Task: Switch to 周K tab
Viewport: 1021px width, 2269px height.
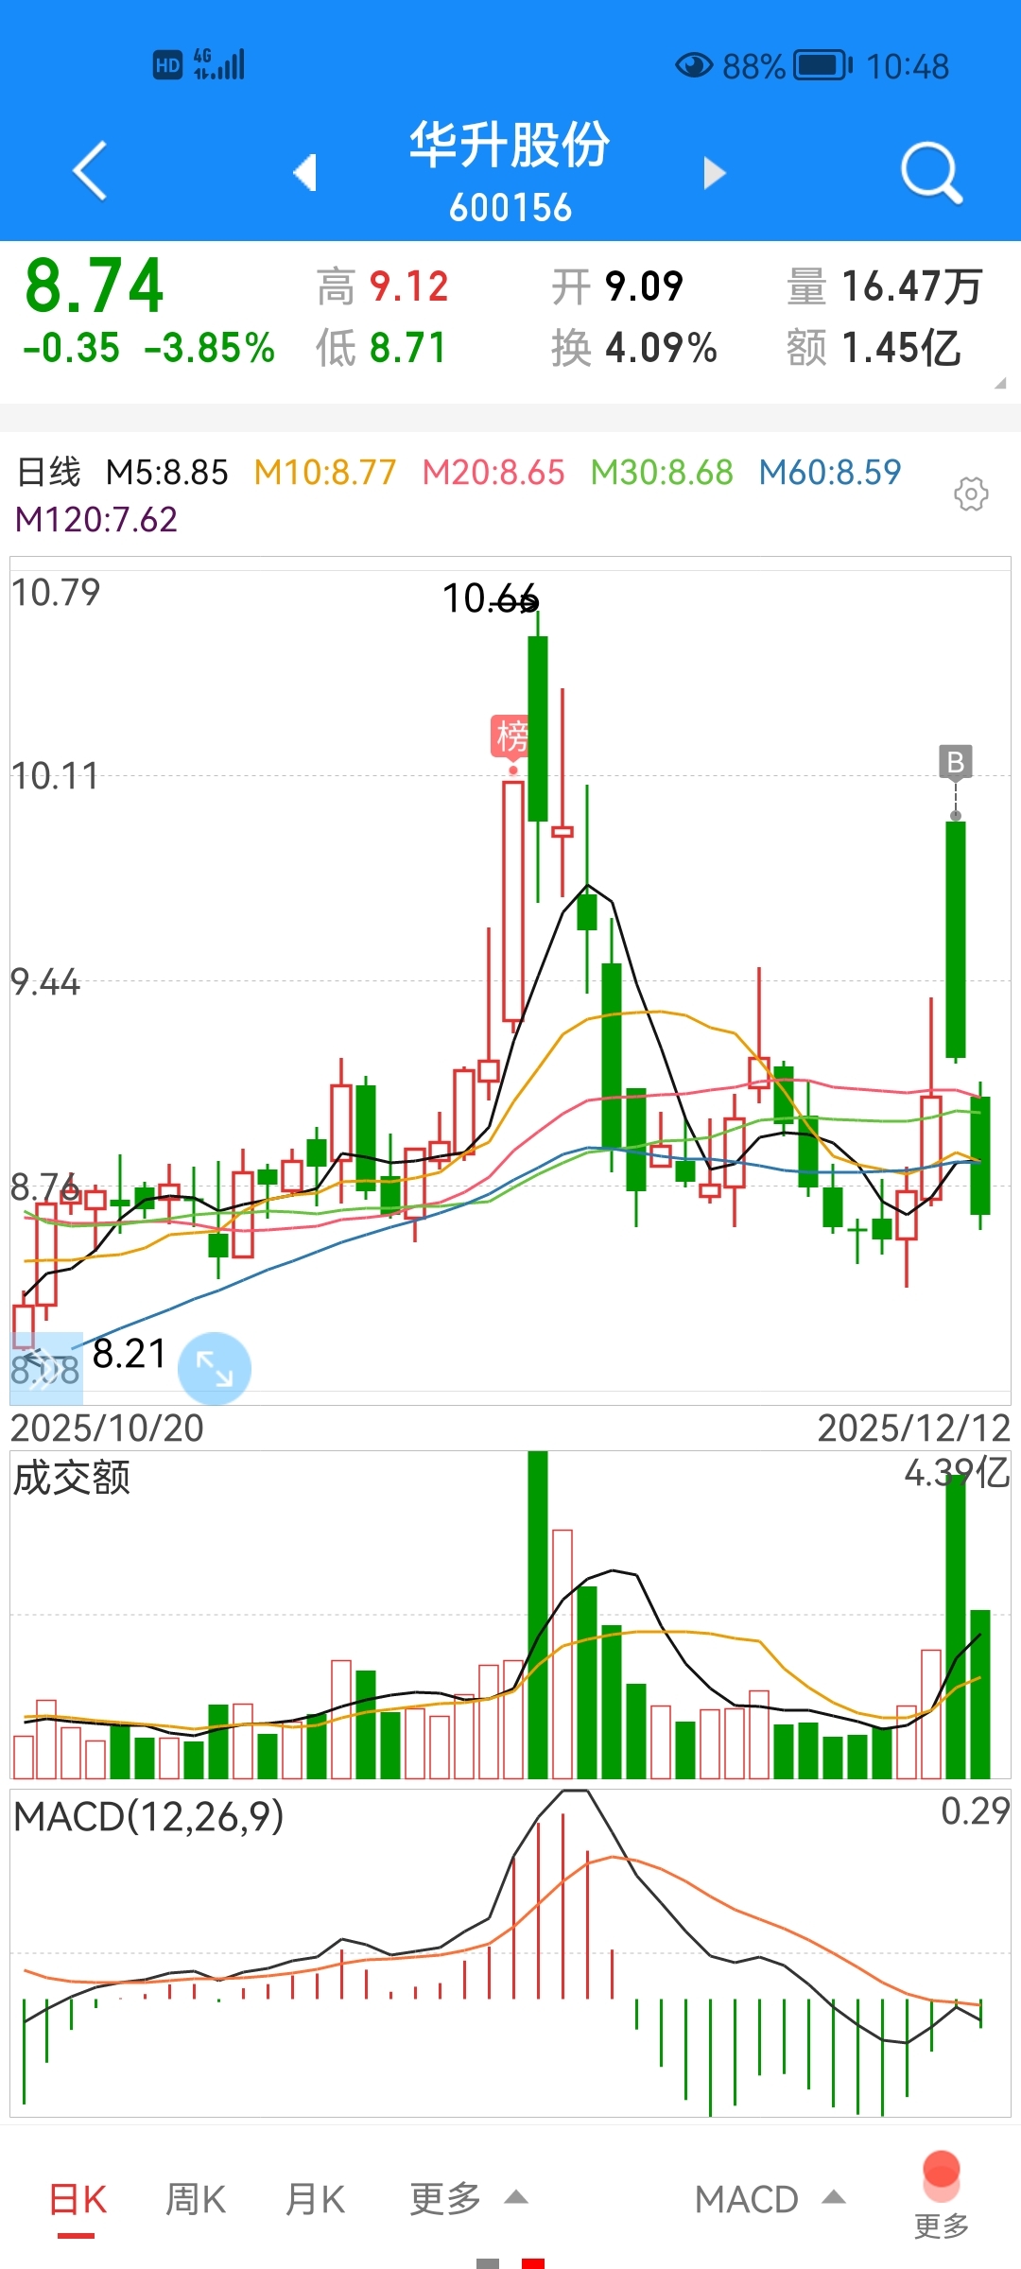Action: (x=196, y=2200)
